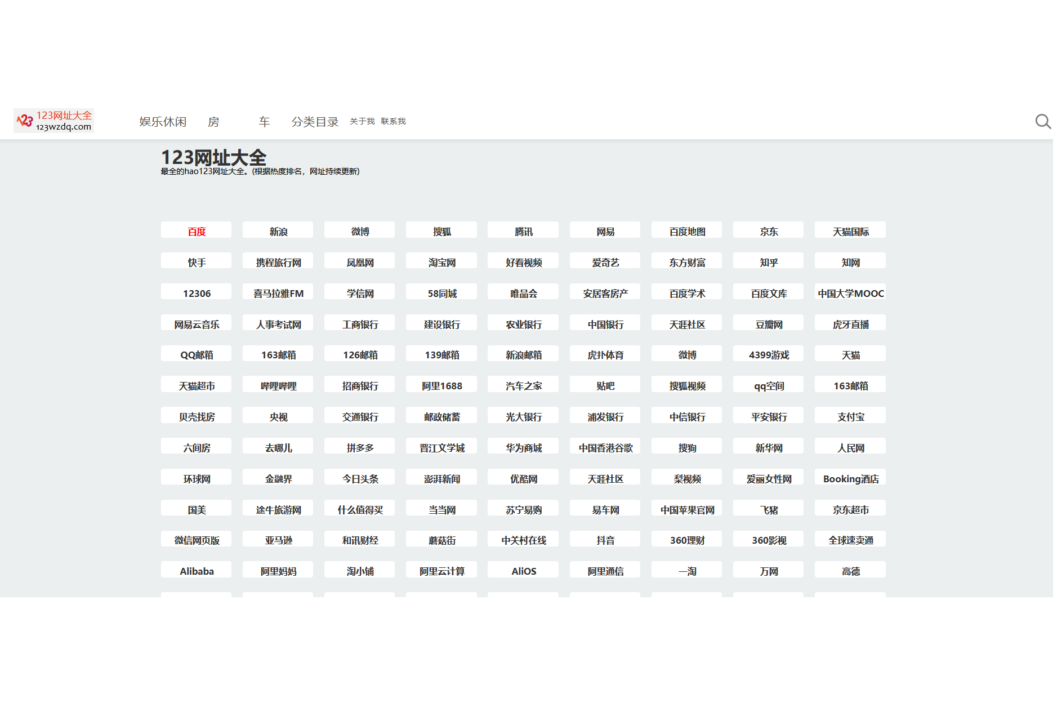Open the 车 menu item
The width and height of the screenshot is (1053, 702).
264,122
